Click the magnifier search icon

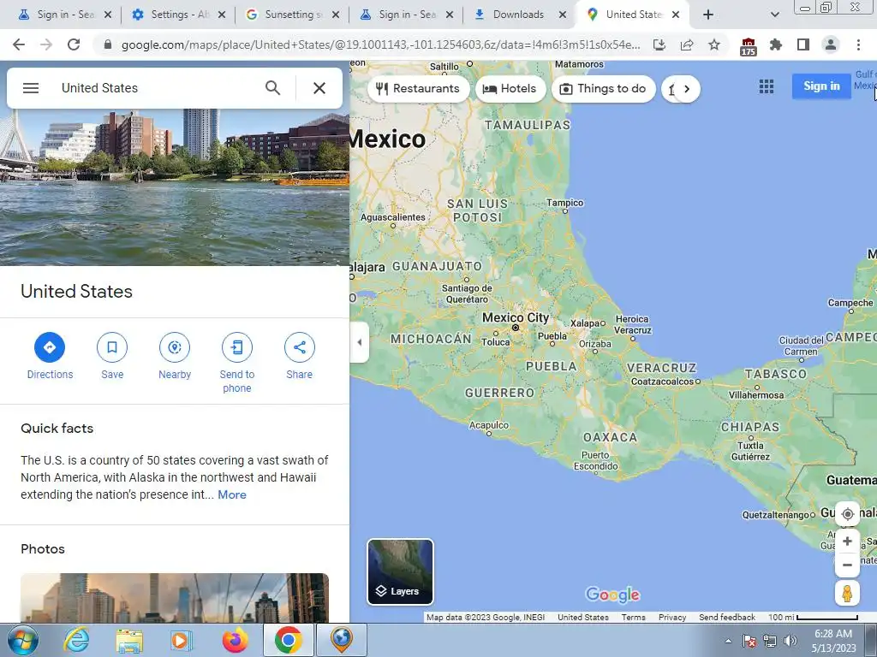[x=272, y=88]
